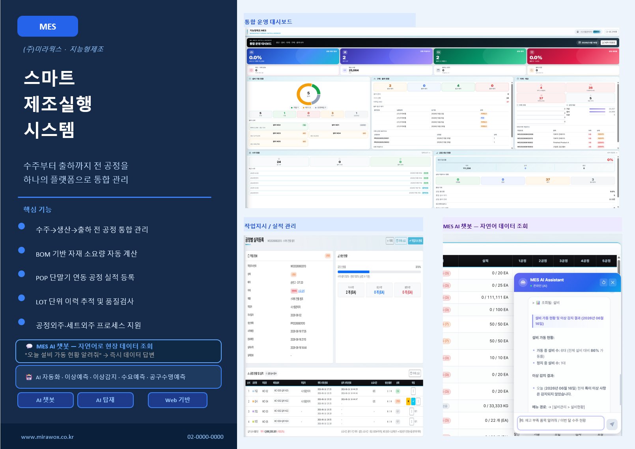635x449 pixels.
Task: Click the MC-0004 설비 NO4 equipment tag
Action: 281,421
